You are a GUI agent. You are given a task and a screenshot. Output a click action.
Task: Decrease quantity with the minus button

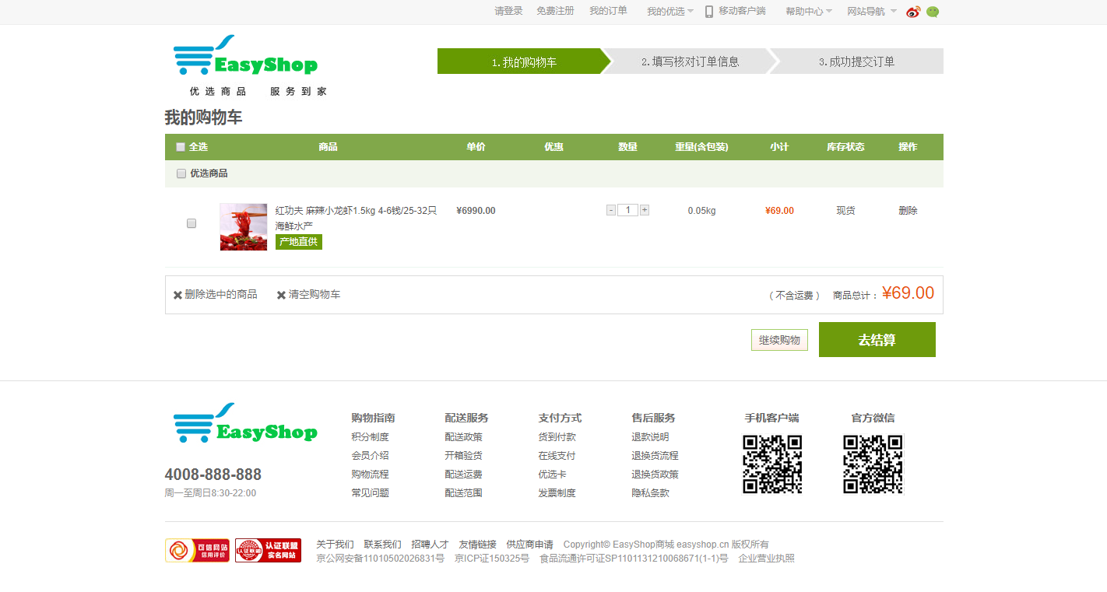(x=611, y=210)
